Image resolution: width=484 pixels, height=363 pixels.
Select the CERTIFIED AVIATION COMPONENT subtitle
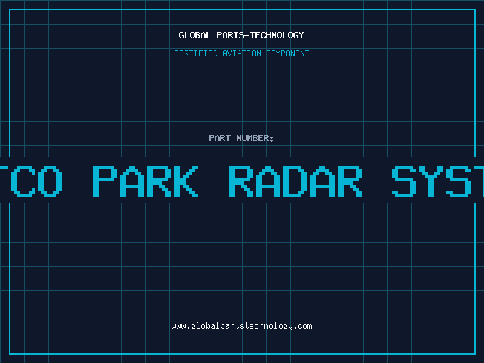241,53
